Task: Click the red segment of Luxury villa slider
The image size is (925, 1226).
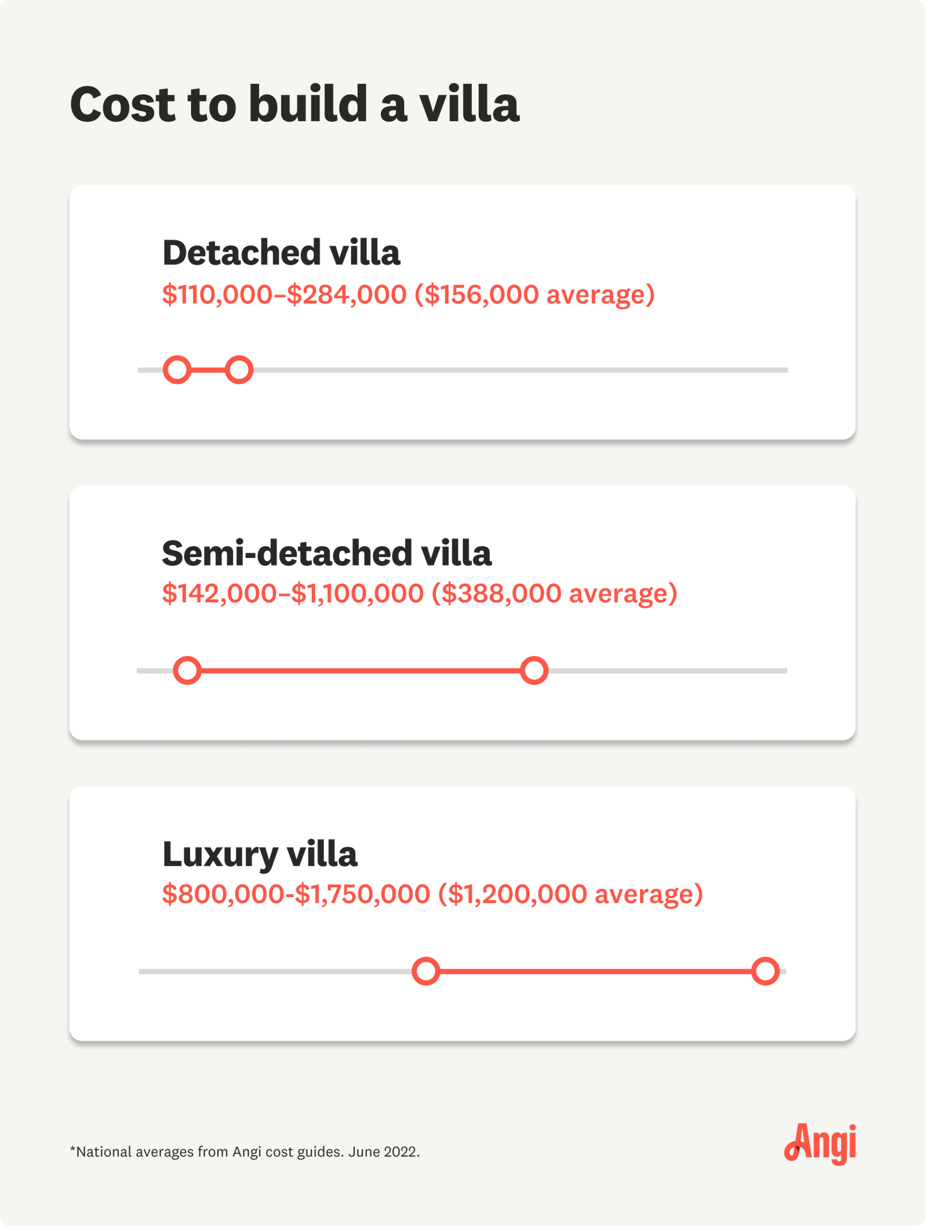Action: (x=596, y=971)
